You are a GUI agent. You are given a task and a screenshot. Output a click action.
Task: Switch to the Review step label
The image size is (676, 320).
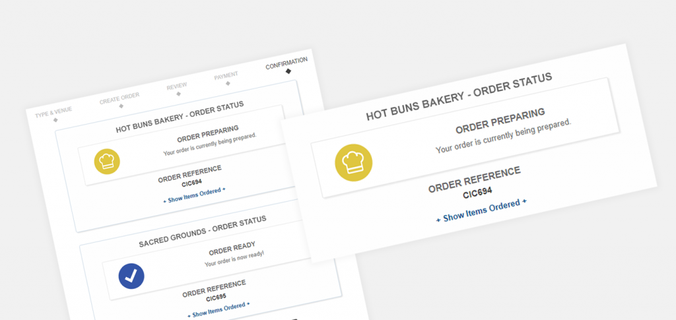coord(176,86)
